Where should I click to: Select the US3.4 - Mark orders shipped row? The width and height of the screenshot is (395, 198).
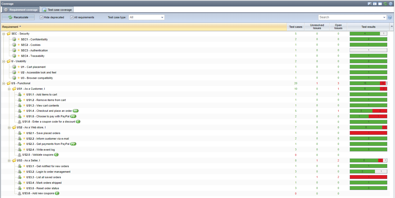point(195,182)
